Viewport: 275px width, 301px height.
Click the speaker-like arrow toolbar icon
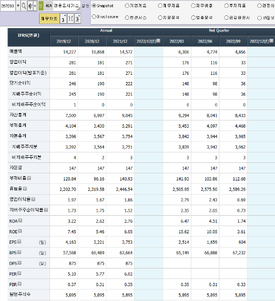pyautogui.click(x=30, y=6)
